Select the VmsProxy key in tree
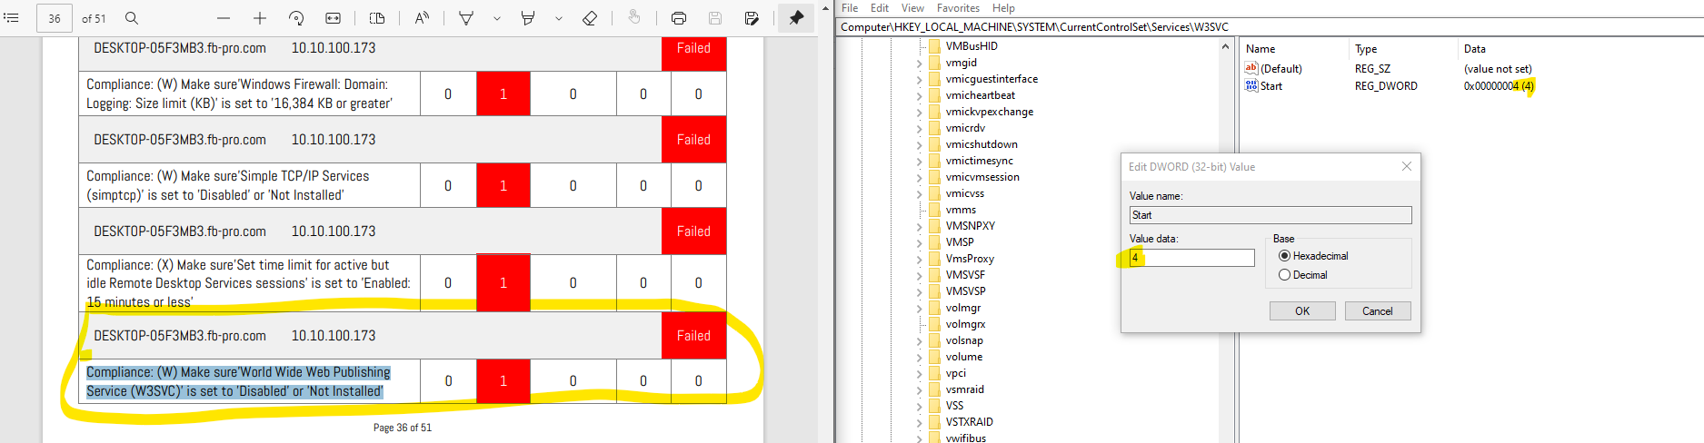The height and width of the screenshot is (443, 1704). pyautogui.click(x=970, y=259)
